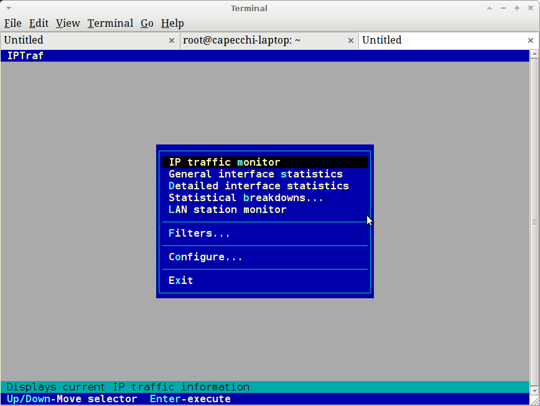Close the root@capecchi-laptop tab
The image size is (540, 406).
tap(351, 40)
